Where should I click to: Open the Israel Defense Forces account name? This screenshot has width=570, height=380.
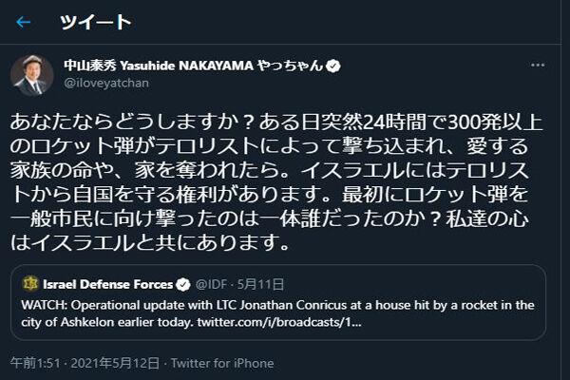pyautogui.click(x=108, y=284)
